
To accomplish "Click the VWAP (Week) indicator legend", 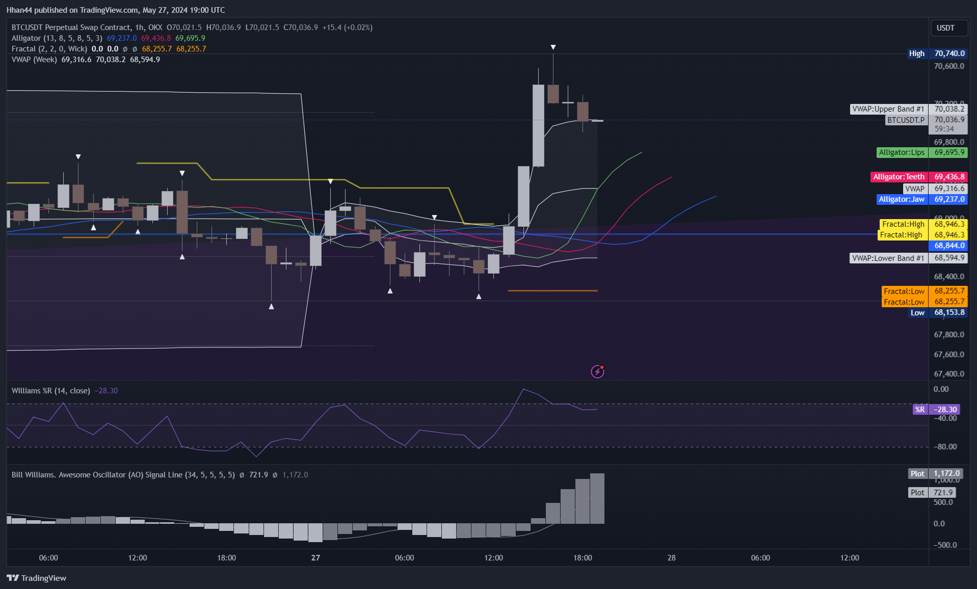I will (34, 60).
